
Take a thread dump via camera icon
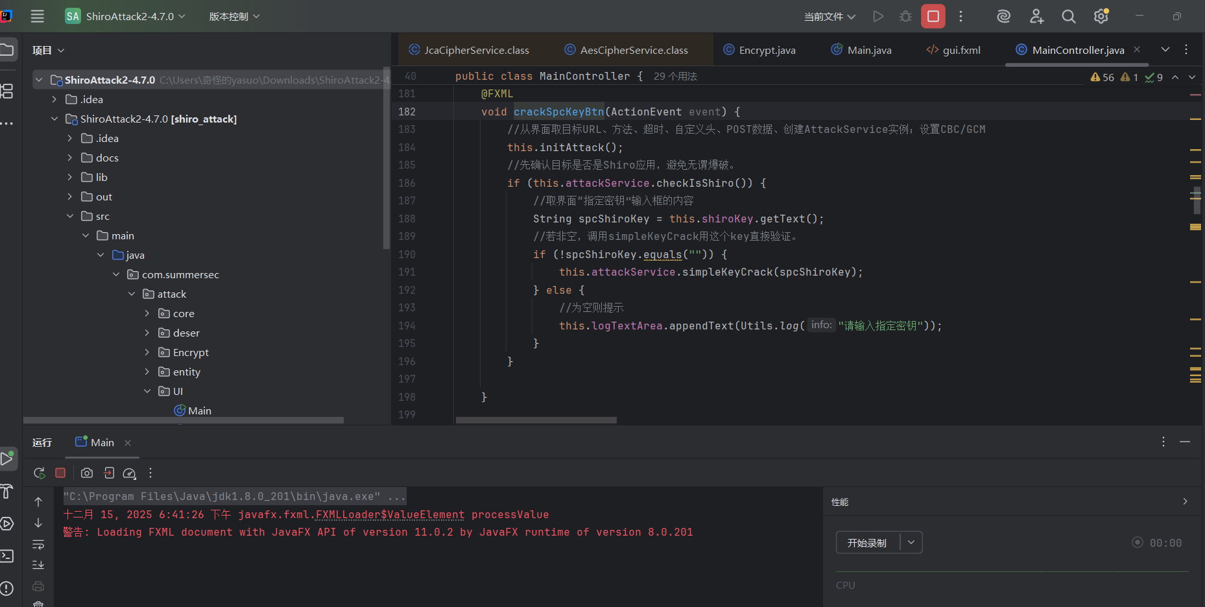[87, 473]
